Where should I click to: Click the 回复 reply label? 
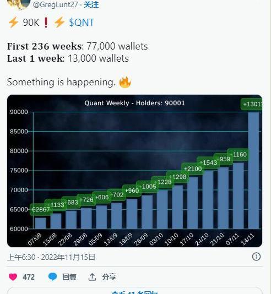coord(69,277)
